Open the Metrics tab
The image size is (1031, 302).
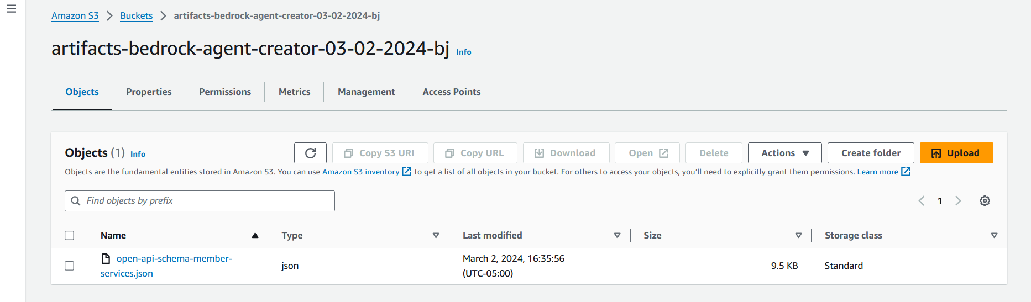[294, 92]
